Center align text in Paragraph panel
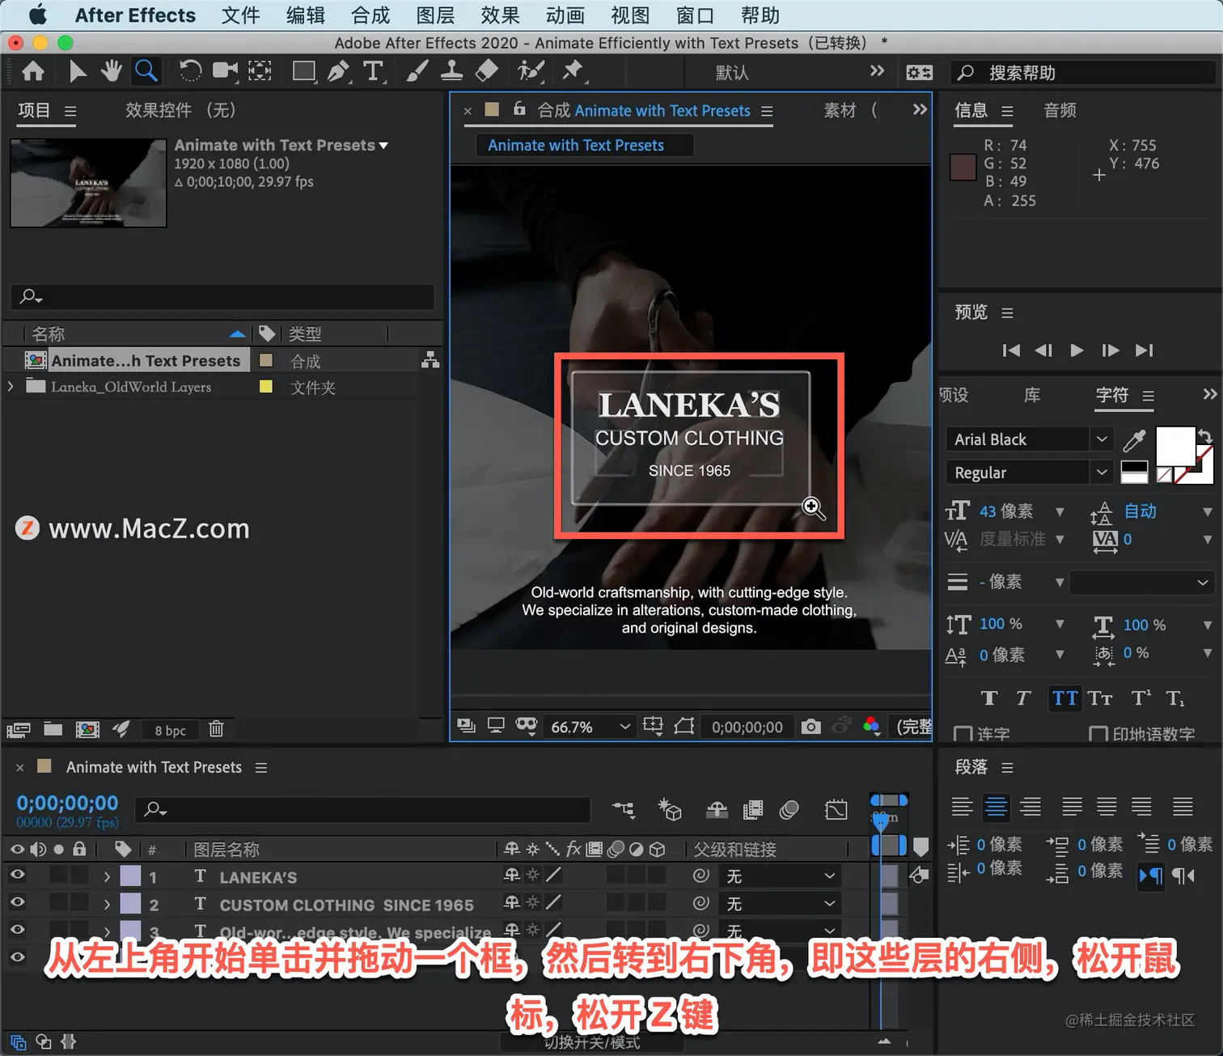Image resolution: width=1223 pixels, height=1056 pixels. 996,807
